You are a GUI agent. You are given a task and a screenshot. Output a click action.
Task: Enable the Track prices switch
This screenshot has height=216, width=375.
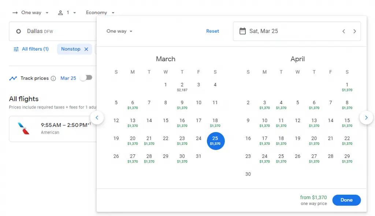click(86, 78)
